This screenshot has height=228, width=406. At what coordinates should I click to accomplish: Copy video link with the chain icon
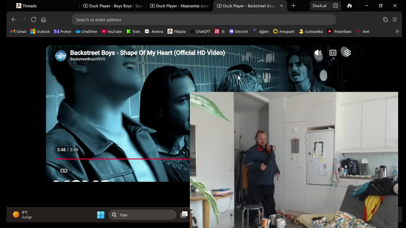64,171
